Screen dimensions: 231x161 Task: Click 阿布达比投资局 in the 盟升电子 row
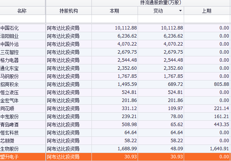63,157
